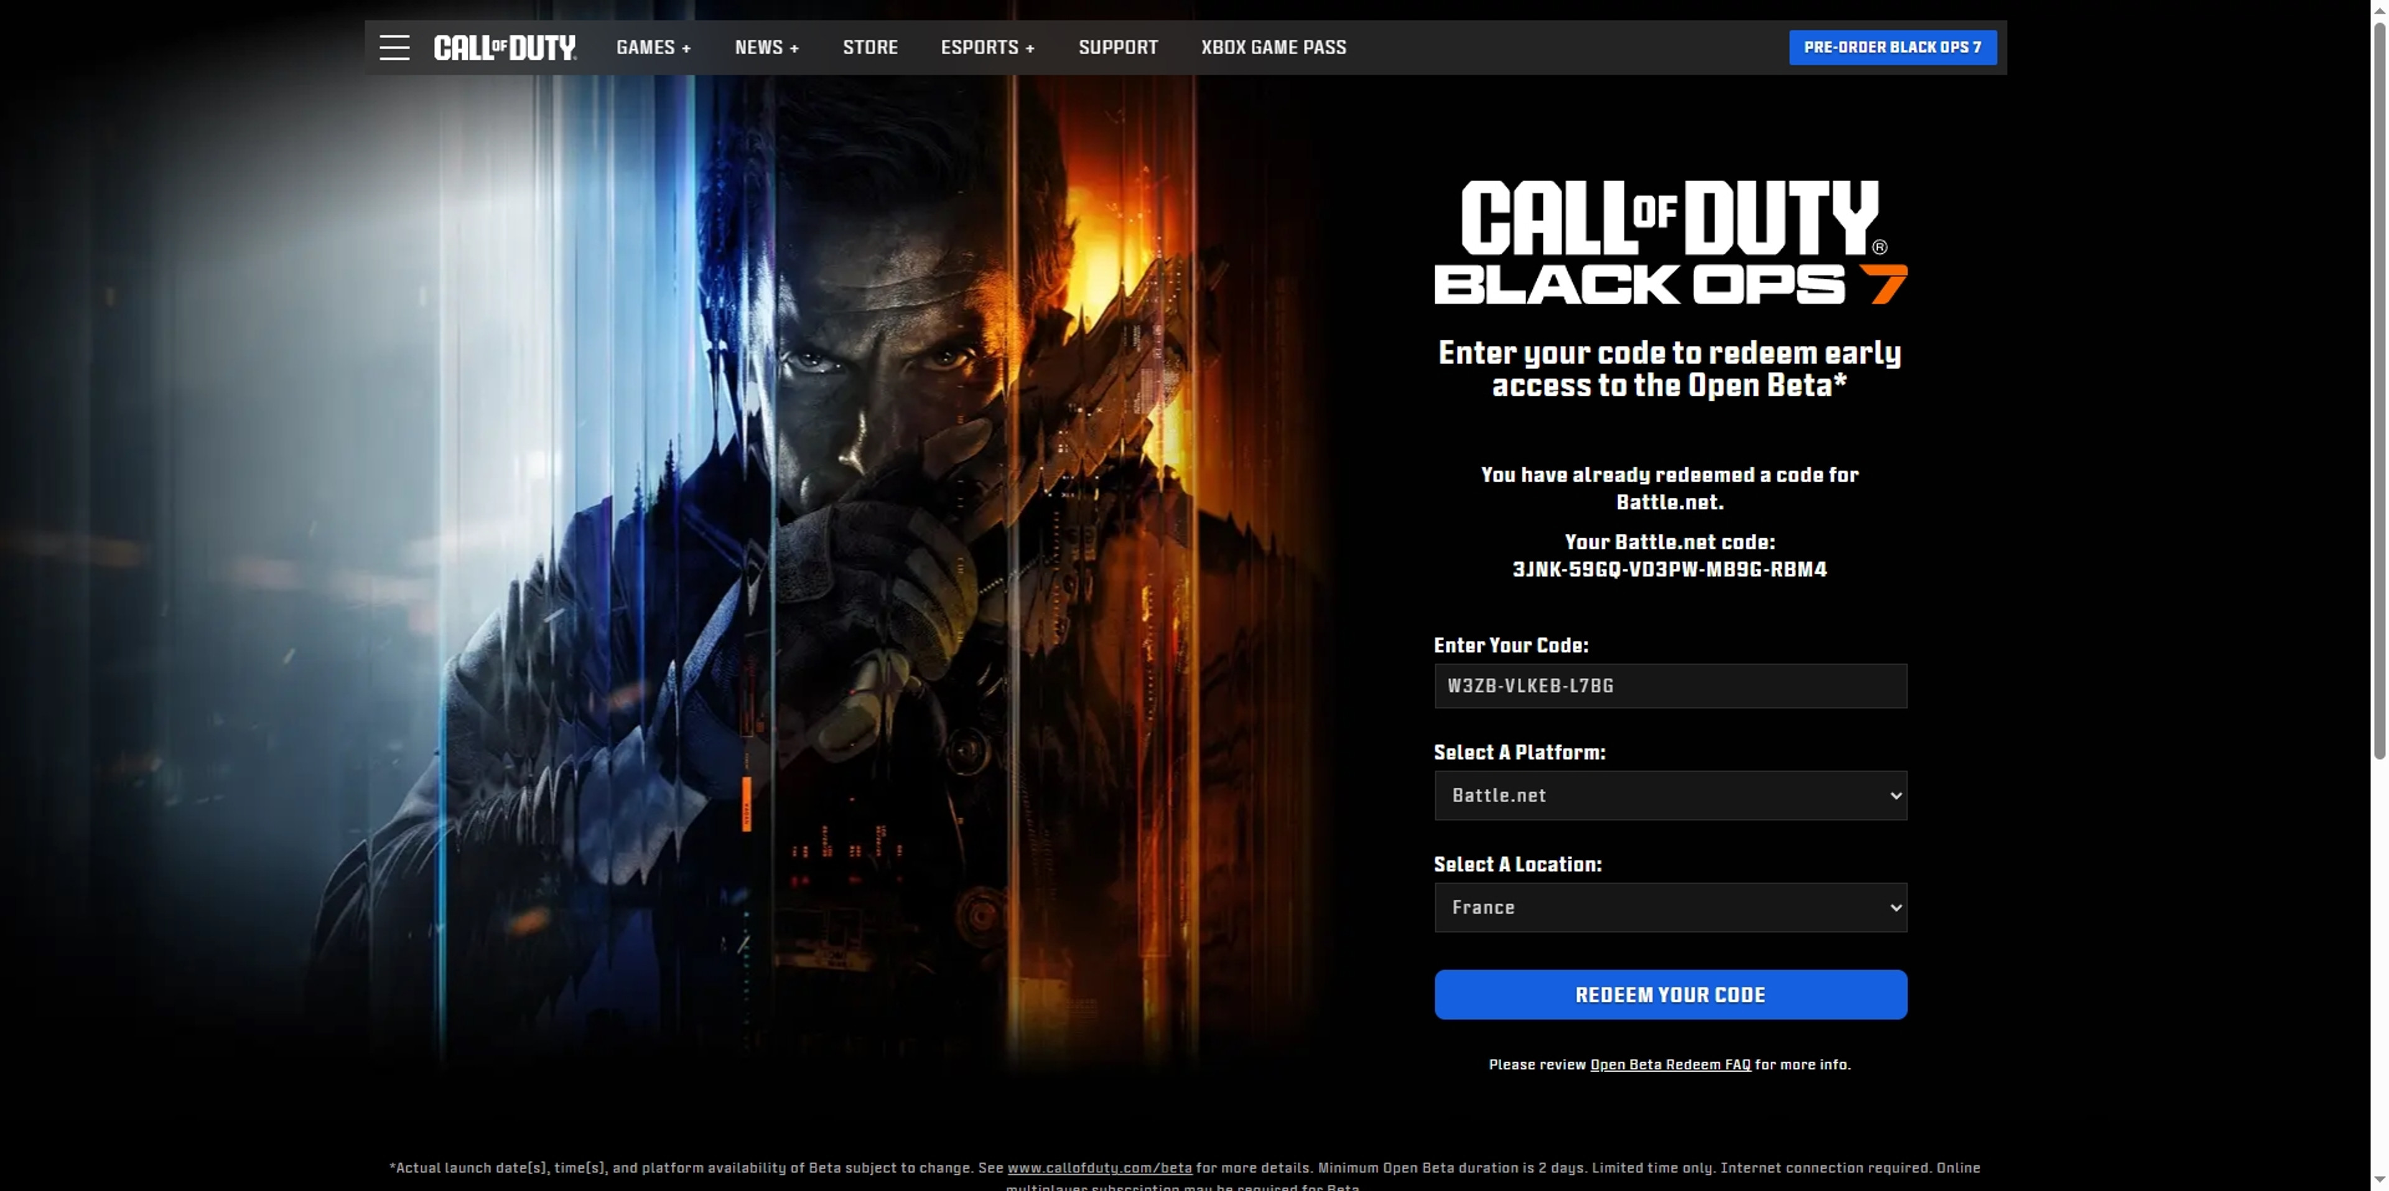Follow the www.callofduty.com/beta link
Viewport: 2389px width, 1191px height.
(1099, 1168)
